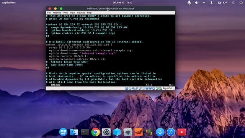
Task: Click the VirtualBox blue cube dock icon
Action: coord(117,132)
